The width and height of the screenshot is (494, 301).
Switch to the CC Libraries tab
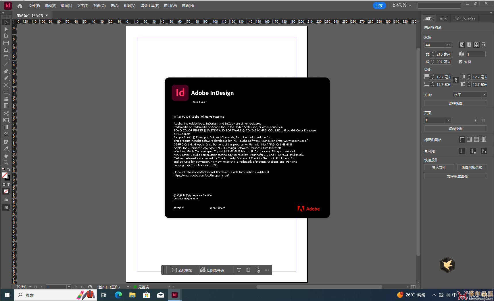pos(465,19)
